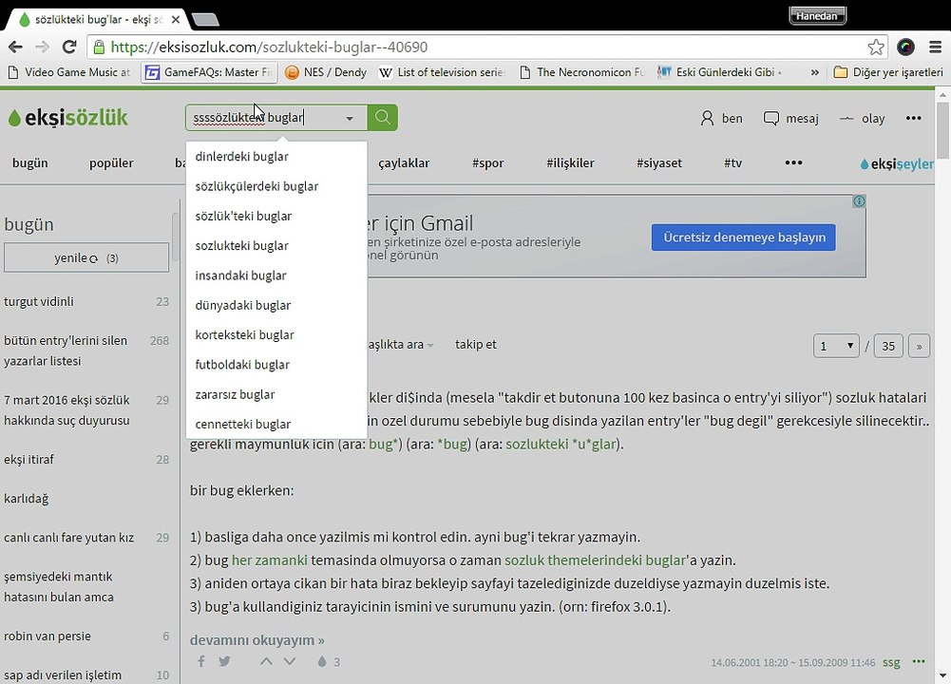Viewport: 951px width, 684px height.
Task: Click the browser forward arrow
Action: (42, 47)
